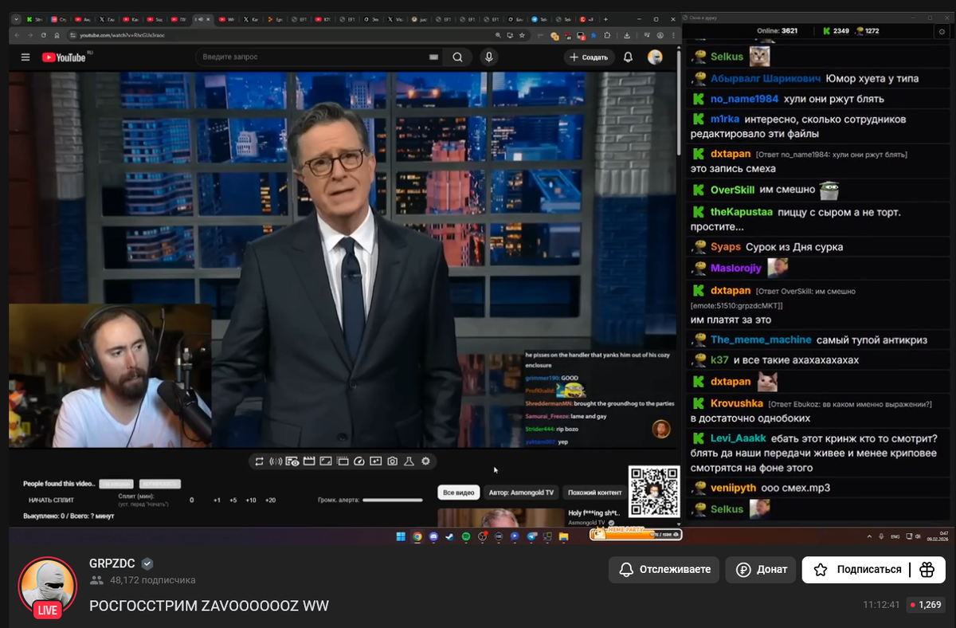This screenshot has height=628, width=956.
Task: Click the Донат donate button
Action: tap(760, 570)
